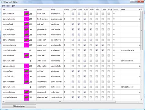
Task: Uncheck Winter for pine needle row
Action: coord(91,29)
